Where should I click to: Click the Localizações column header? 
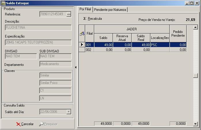[160, 38]
